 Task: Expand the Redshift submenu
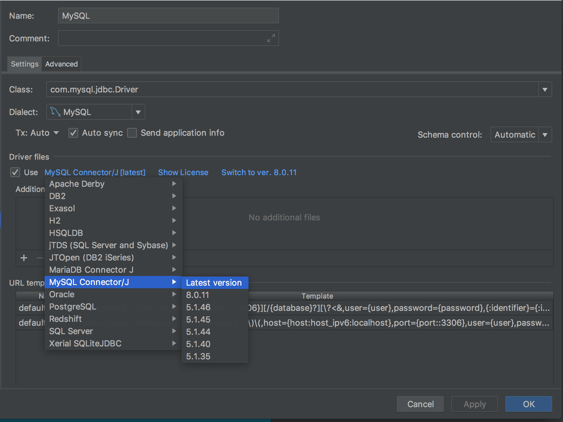[114, 319]
